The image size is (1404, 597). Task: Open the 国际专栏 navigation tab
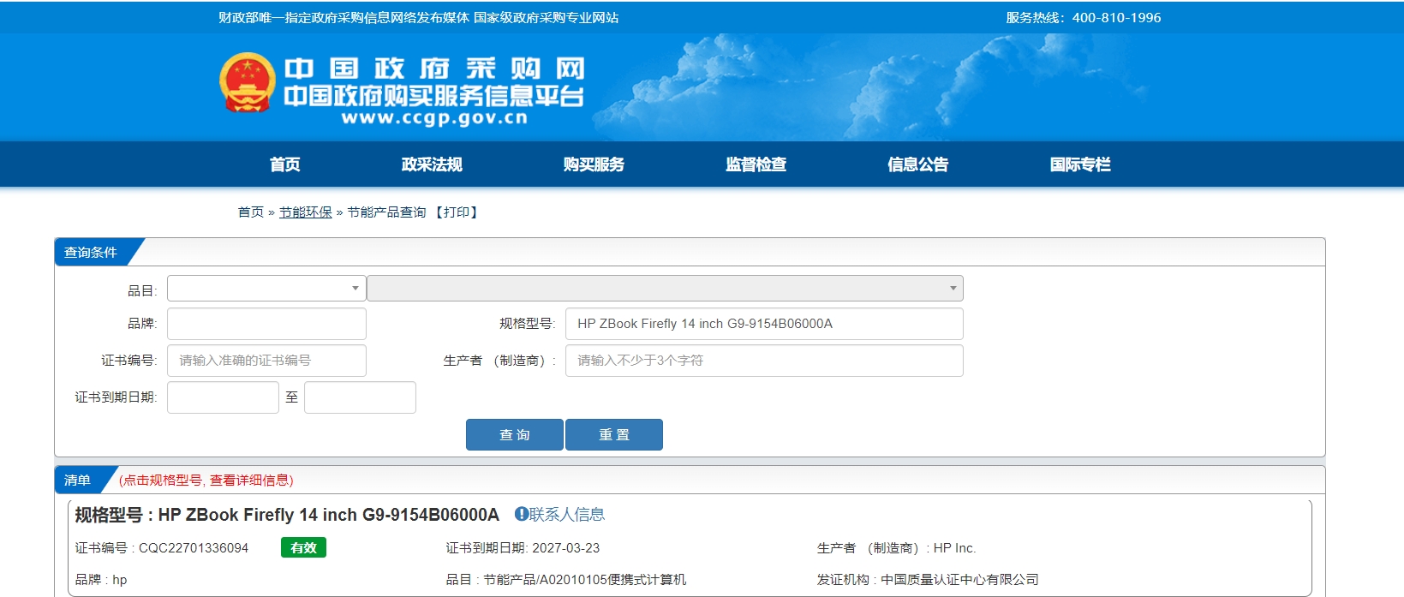click(x=1080, y=164)
